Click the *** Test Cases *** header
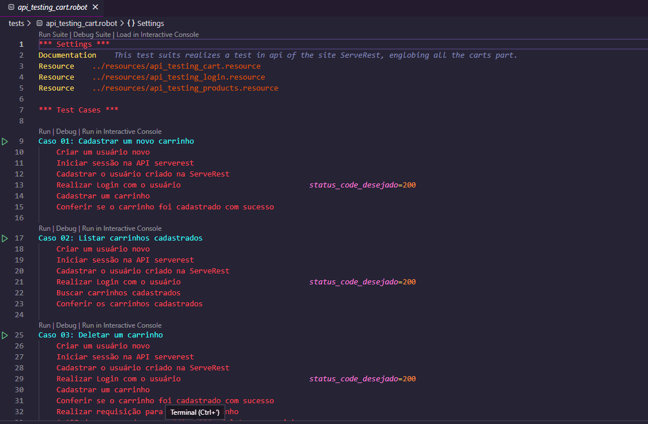The height and width of the screenshot is (424, 648). (x=78, y=110)
